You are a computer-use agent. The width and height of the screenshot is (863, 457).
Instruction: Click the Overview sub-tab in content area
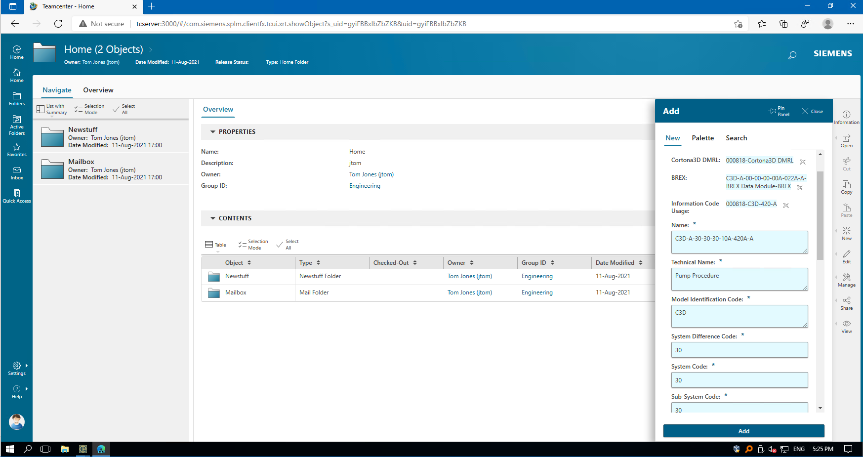click(x=218, y=110)
